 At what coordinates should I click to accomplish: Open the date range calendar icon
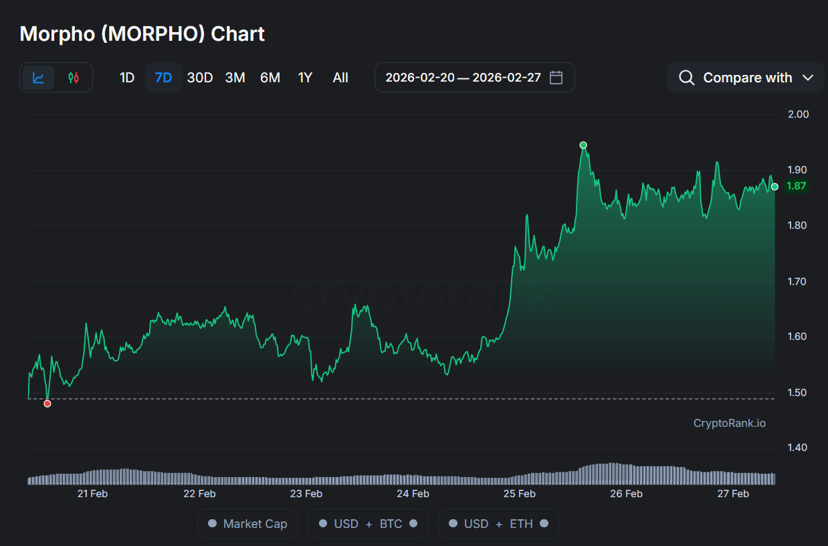[556, 78]
